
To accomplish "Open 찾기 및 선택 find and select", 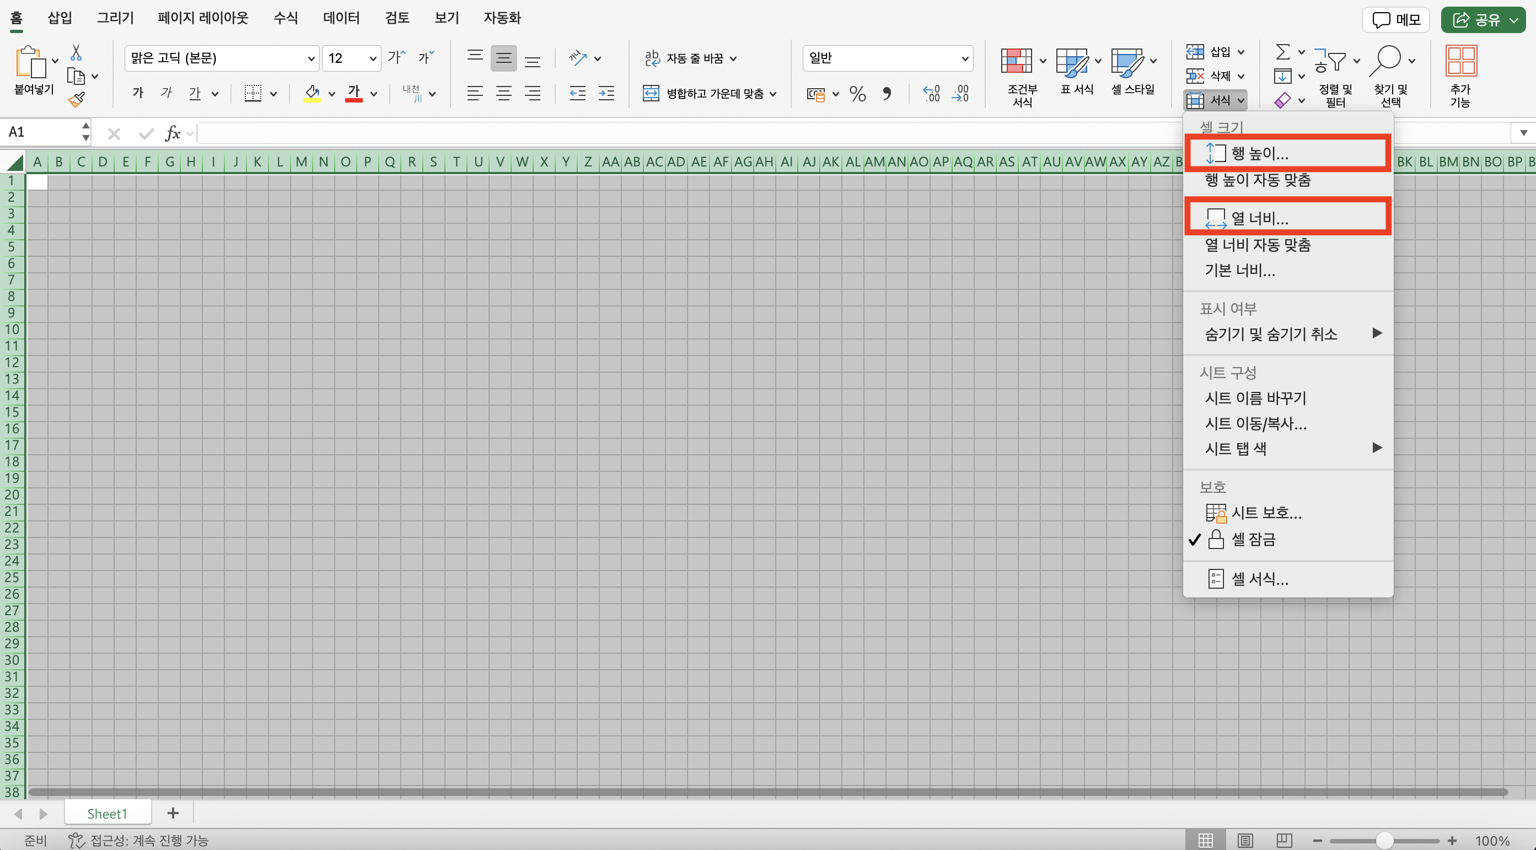I will point(1391,77).
